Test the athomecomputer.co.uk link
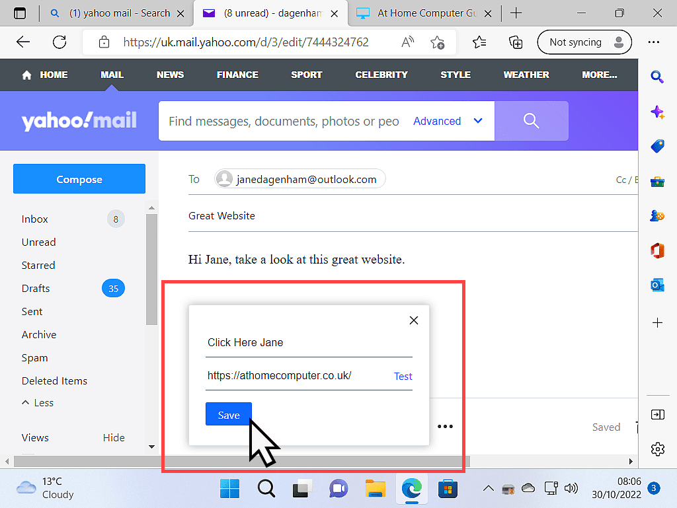The image size is (677, 508). pos(403,376)
